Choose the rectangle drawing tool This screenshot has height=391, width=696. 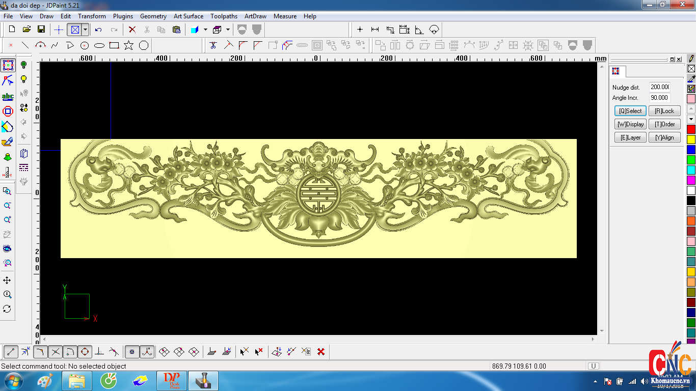[114, 45]
